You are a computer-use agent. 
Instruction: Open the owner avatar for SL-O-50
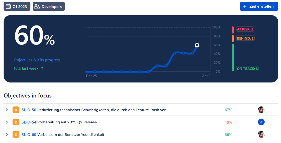point(261,110)
